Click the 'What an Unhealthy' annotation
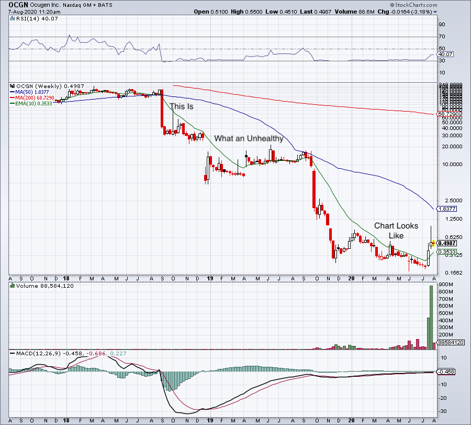 249,138
